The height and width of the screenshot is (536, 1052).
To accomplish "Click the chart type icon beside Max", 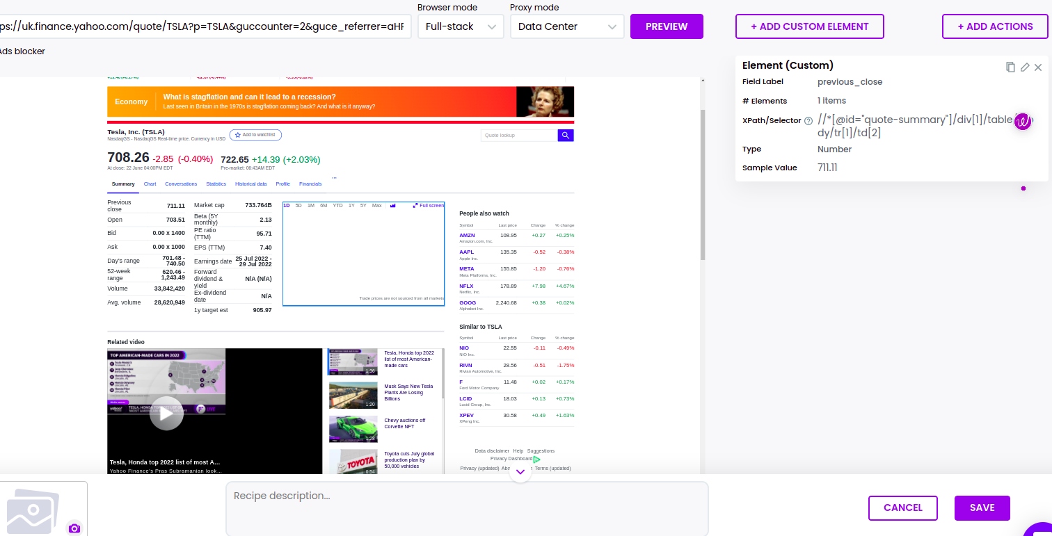I will pos(393,206).
